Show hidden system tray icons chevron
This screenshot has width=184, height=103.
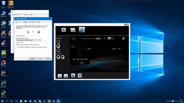[166, 101]
